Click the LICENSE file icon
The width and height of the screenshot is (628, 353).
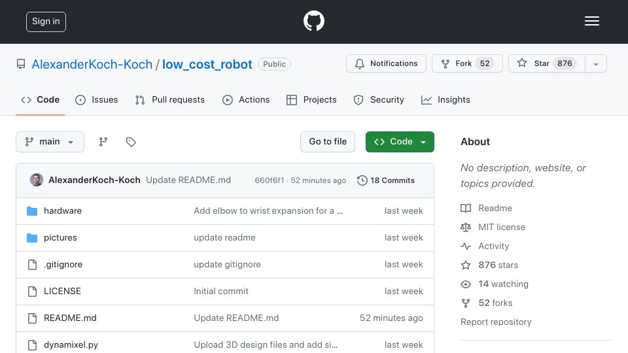point(32,292)
